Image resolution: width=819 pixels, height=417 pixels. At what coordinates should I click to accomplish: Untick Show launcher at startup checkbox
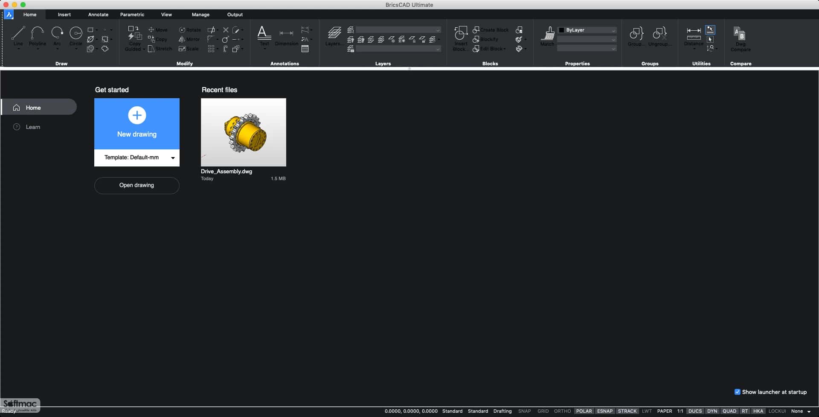[737, 392]
